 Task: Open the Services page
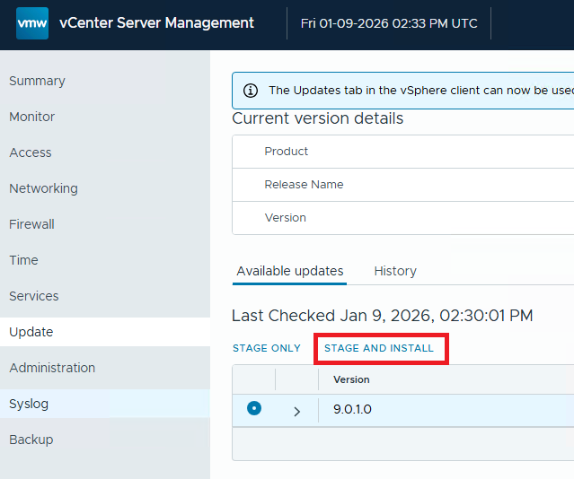[34, 296]
